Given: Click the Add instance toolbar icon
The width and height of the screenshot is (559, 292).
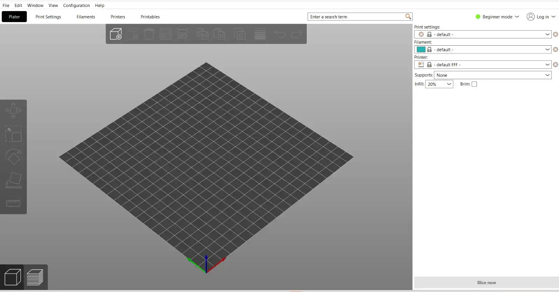Looking at the screenshot, I should tap(239, 34).
